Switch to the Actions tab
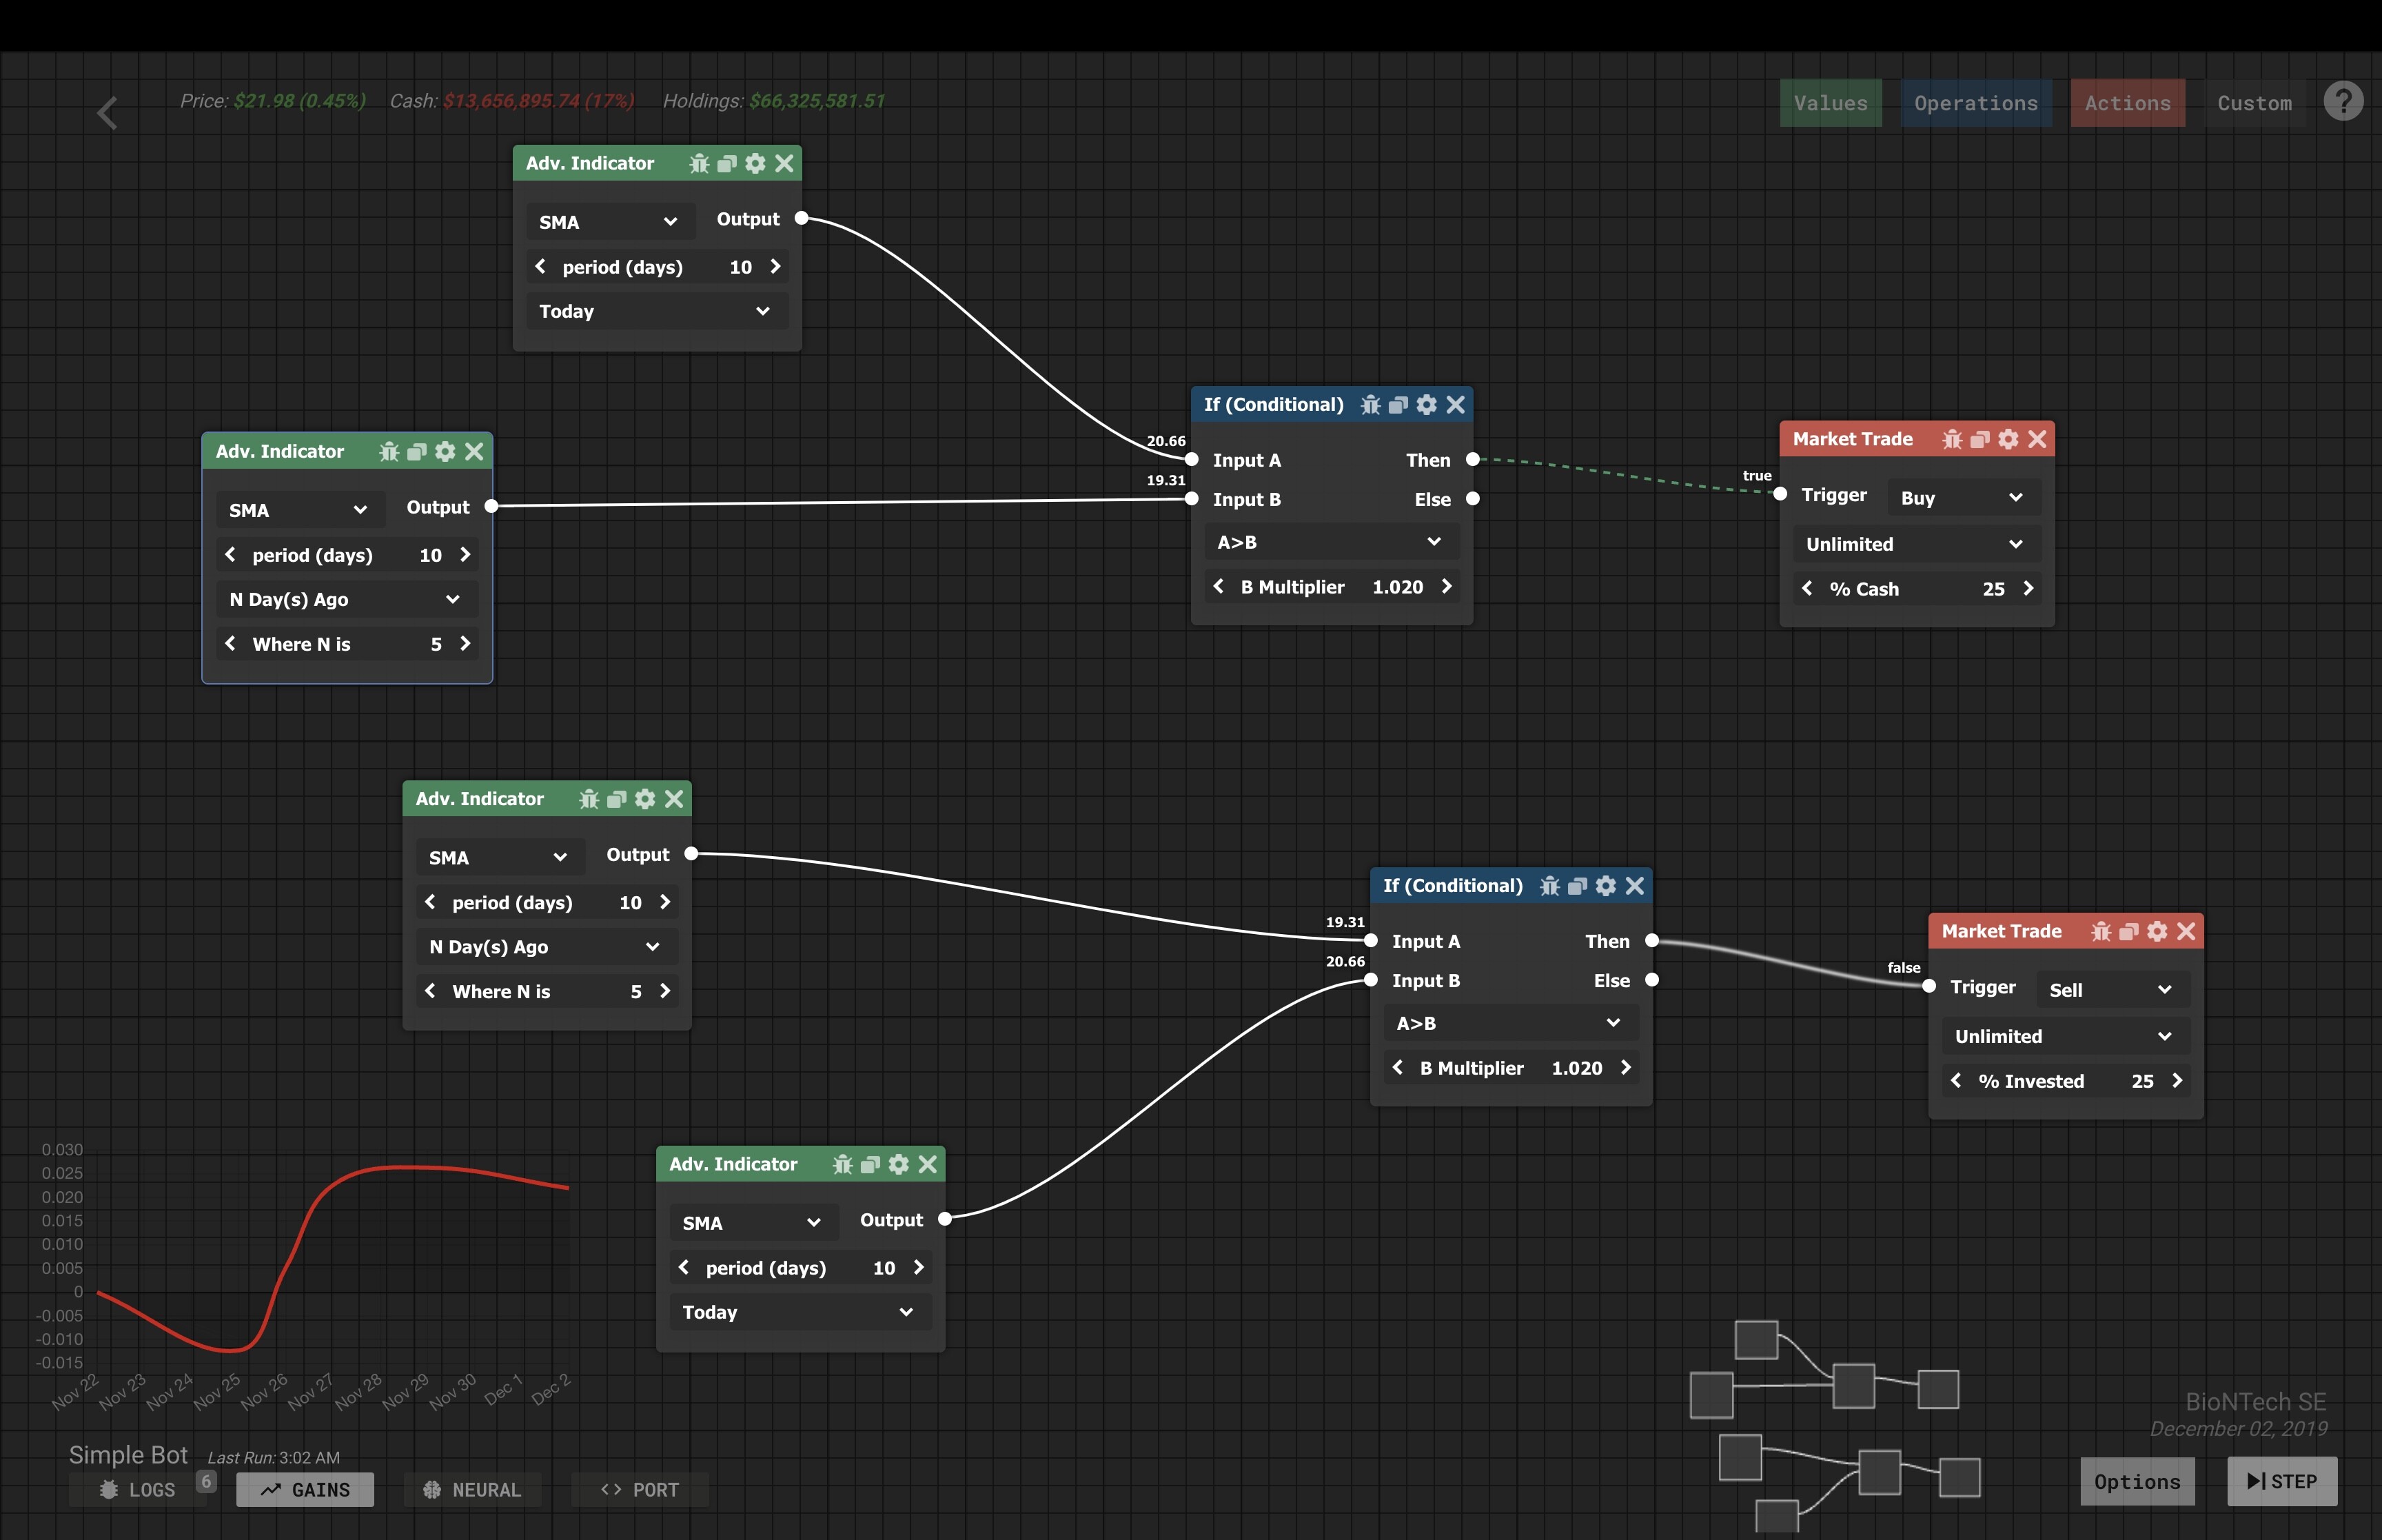This screenshot has height=1540, width=2382. coord(2128,102)
